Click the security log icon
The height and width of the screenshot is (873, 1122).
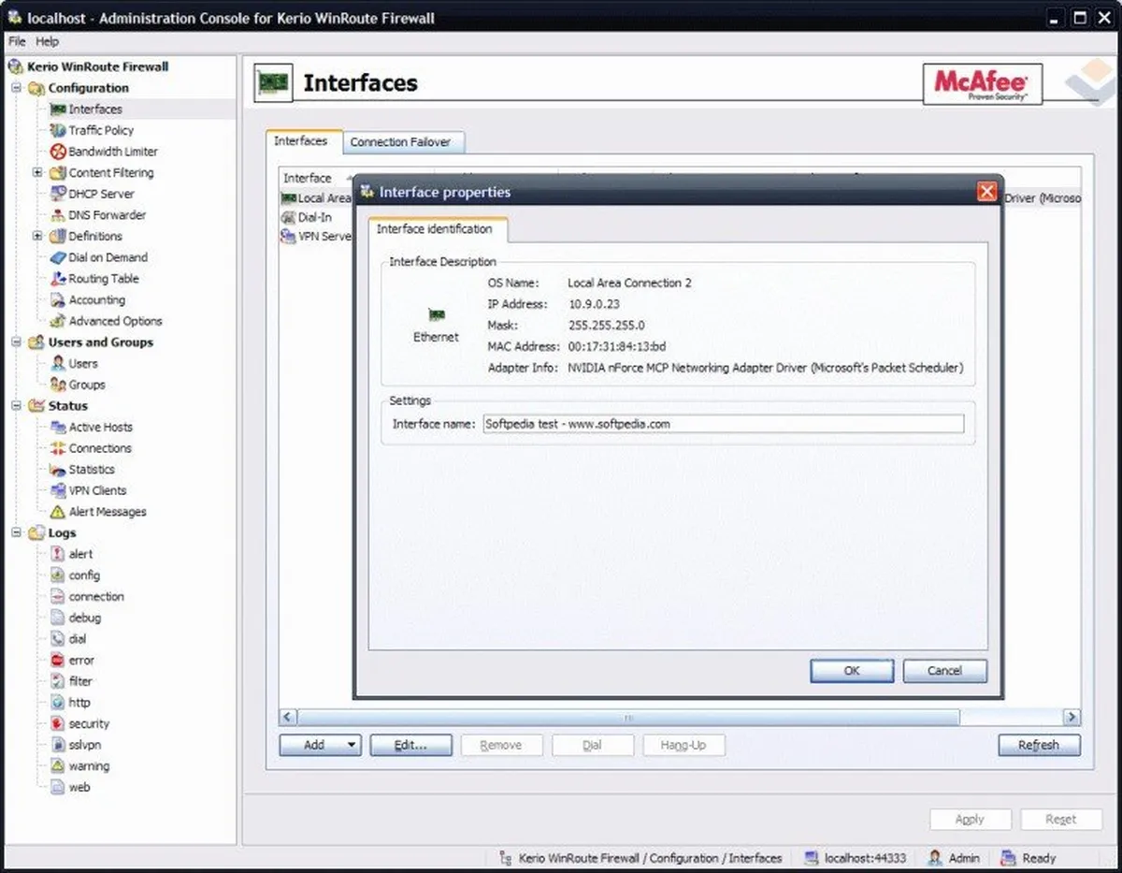(x=58, y=724)
